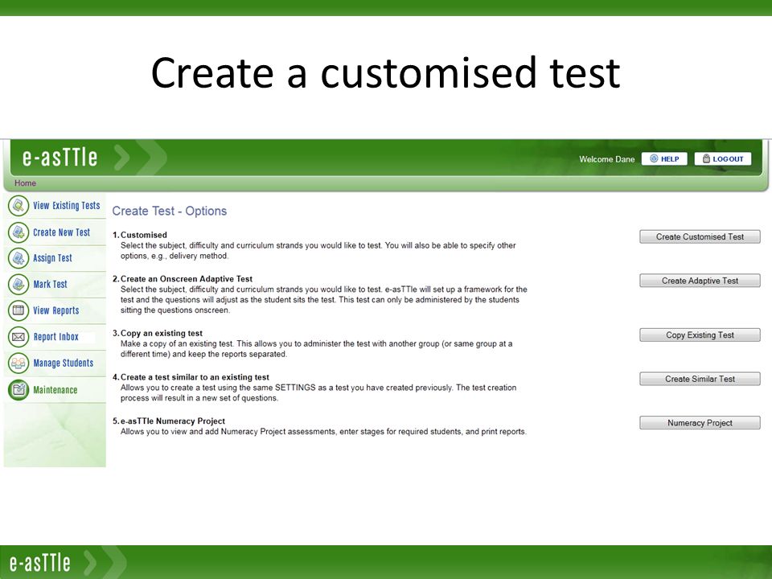Open the Assign Test menu label
Viewport: 772px width, 579px height.
pos(53,258)
